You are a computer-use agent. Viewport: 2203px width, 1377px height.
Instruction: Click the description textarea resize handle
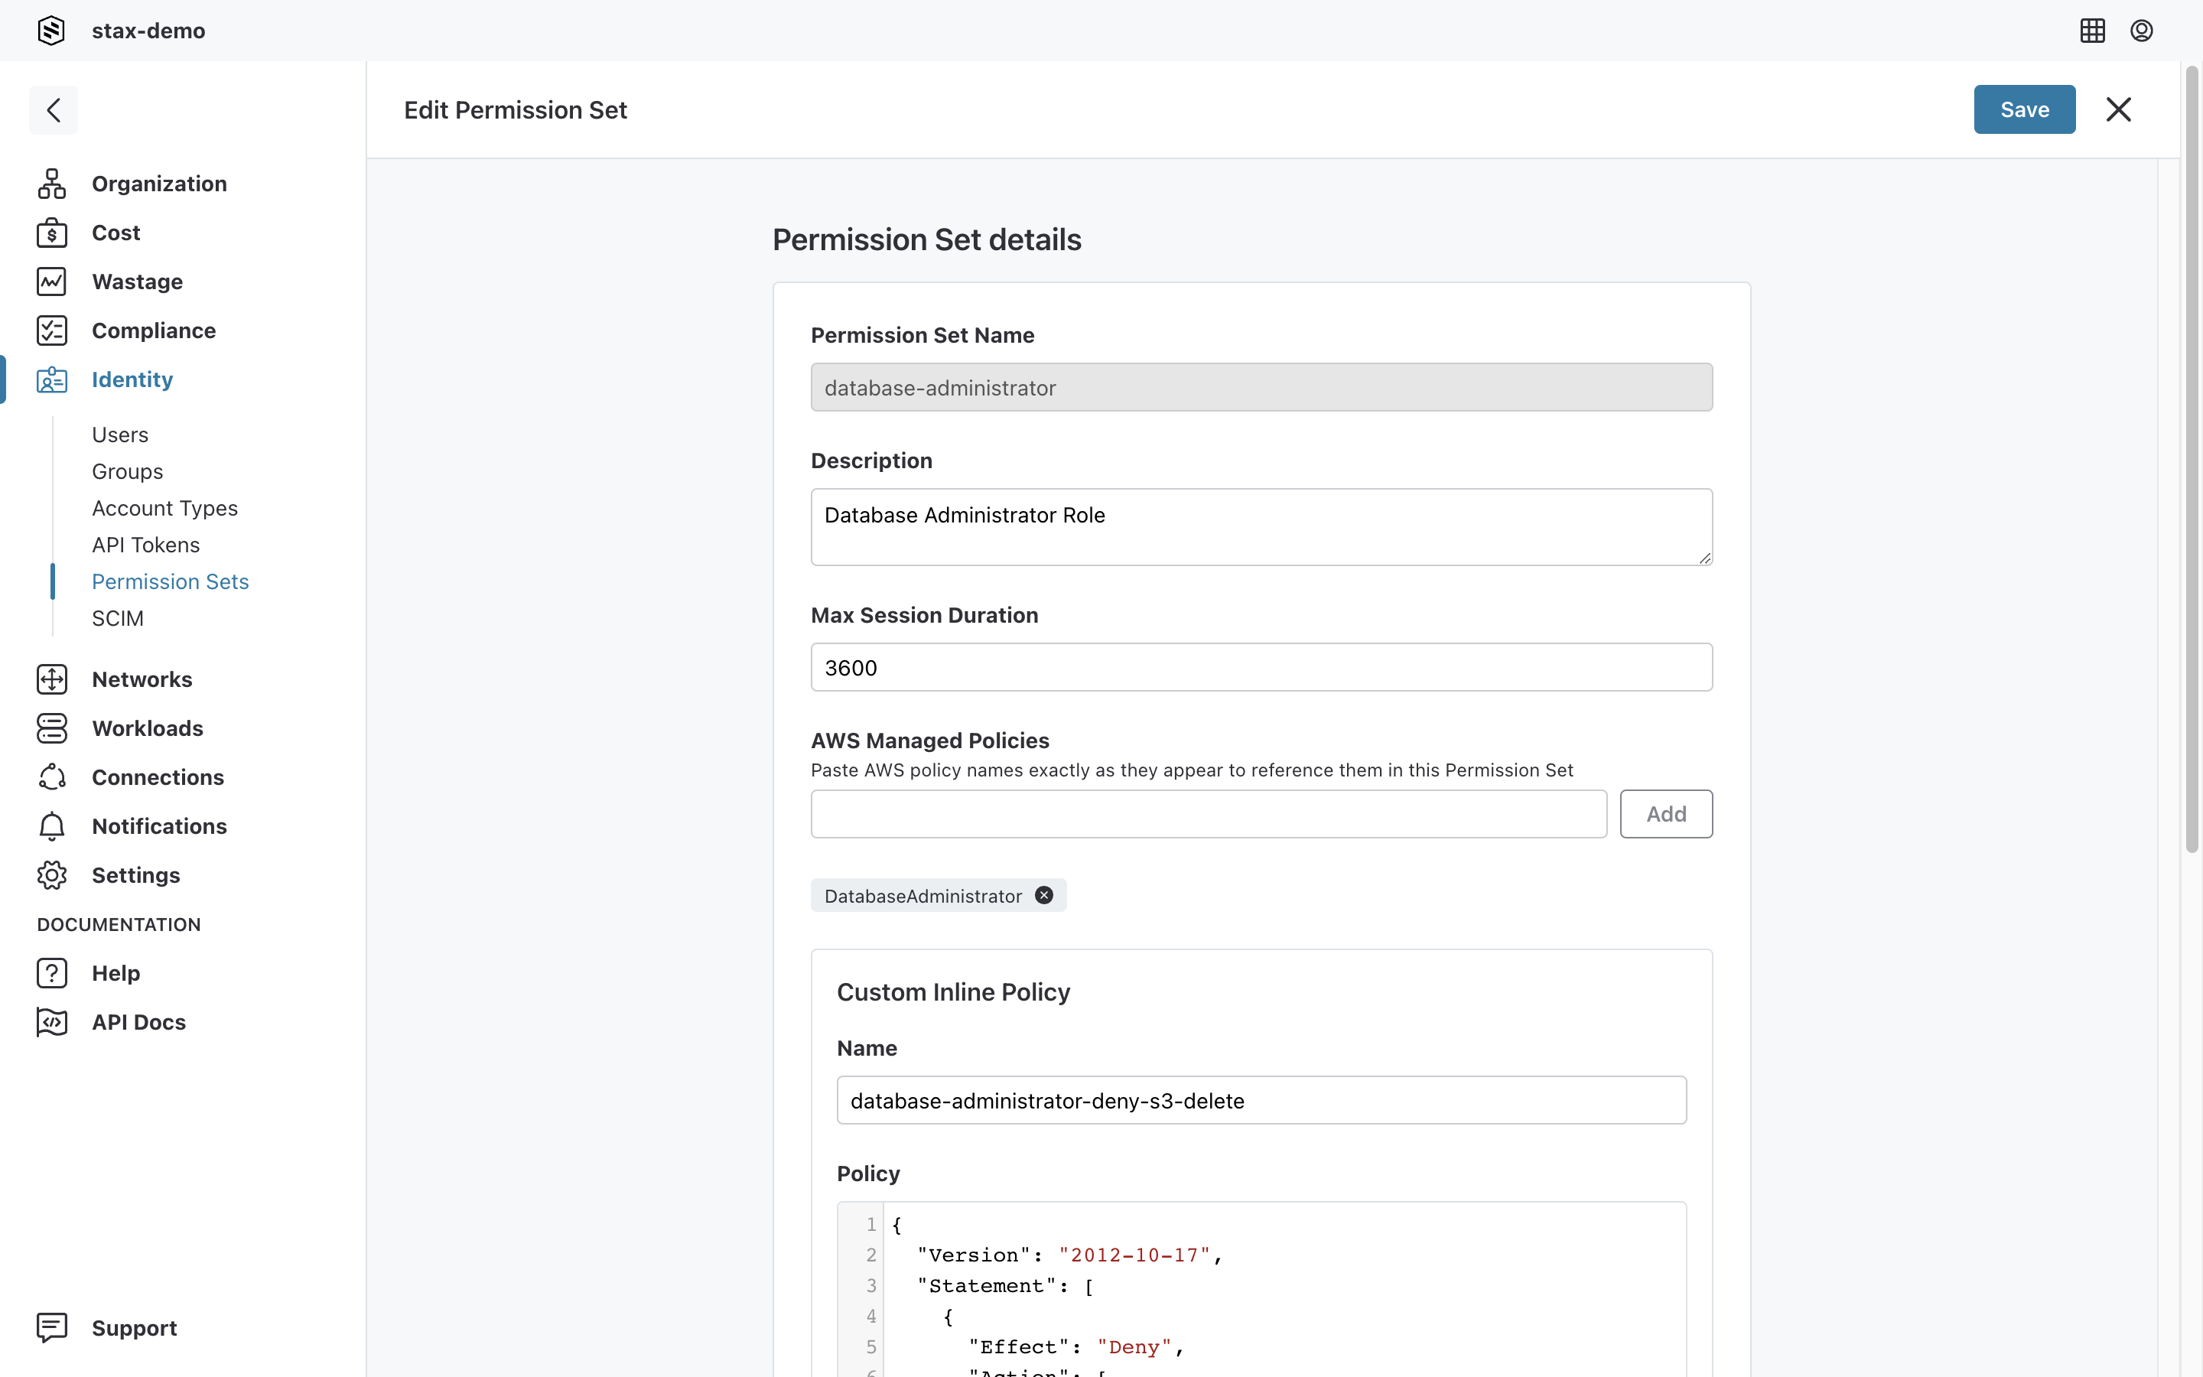(1704, 558)
